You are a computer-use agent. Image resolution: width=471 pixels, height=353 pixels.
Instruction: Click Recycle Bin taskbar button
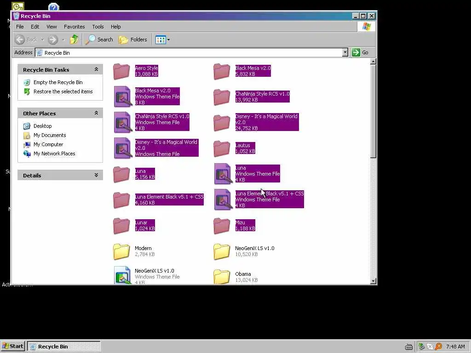tap(64, 347)
